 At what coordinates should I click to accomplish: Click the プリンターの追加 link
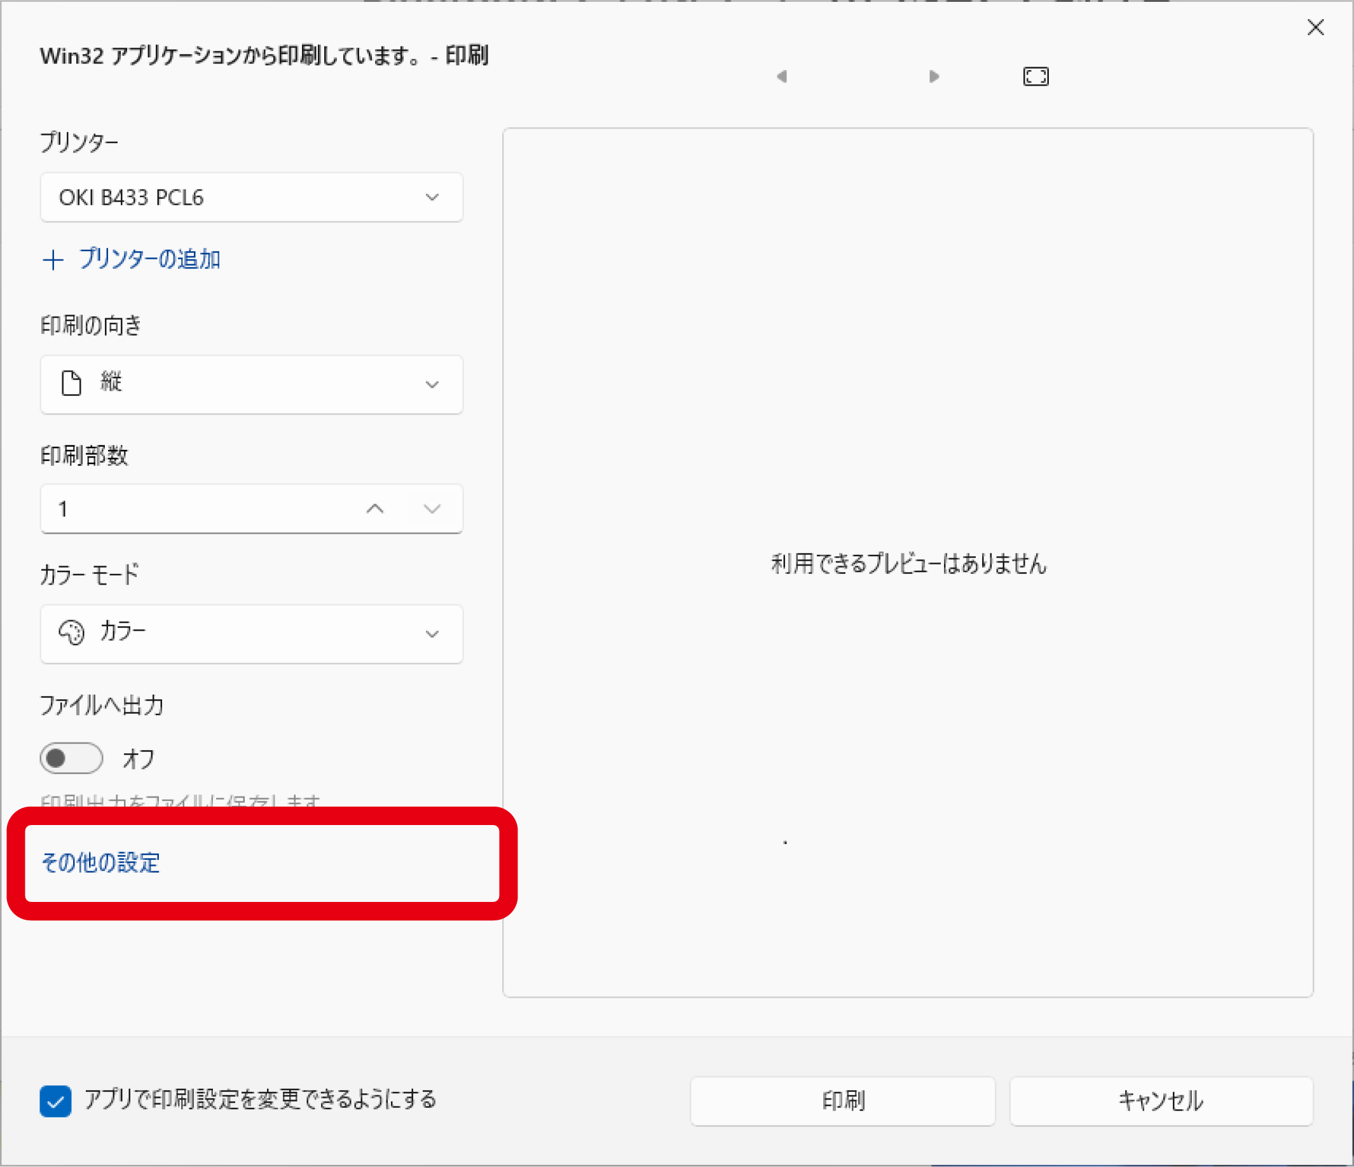point(149,259)
